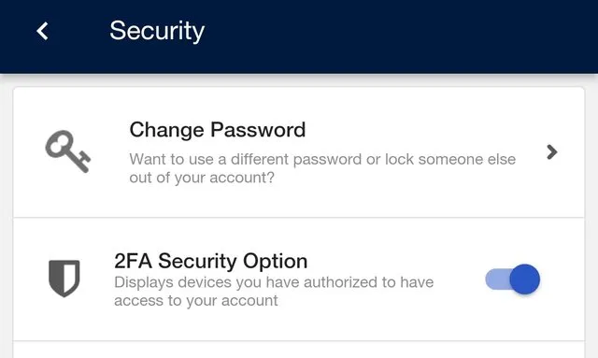The height and width of the screenshot is (358, 598).
Task: Disable the 2FA Security Option switch
Action: click(513, 279)
